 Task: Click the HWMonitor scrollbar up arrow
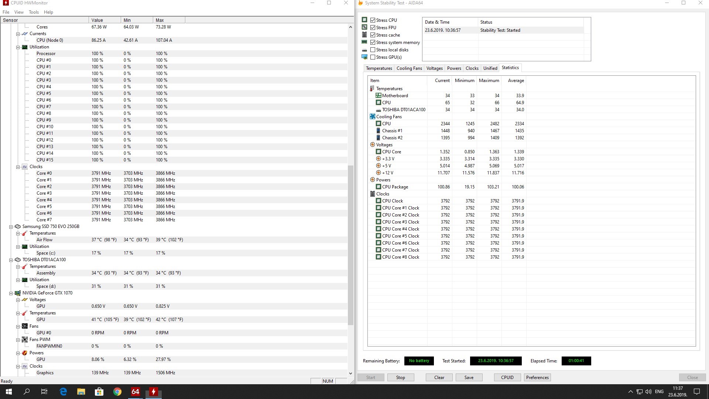tap(350, 27)
